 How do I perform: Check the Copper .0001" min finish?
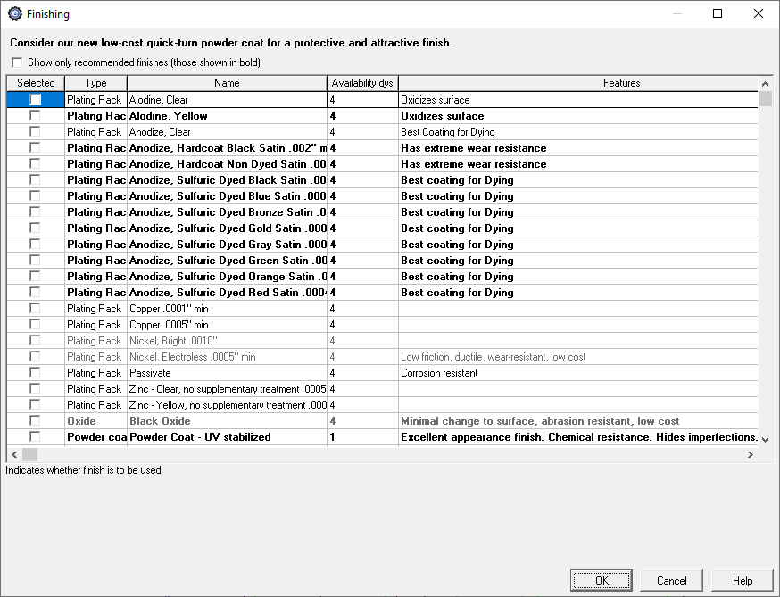click(x=36, y=308)
